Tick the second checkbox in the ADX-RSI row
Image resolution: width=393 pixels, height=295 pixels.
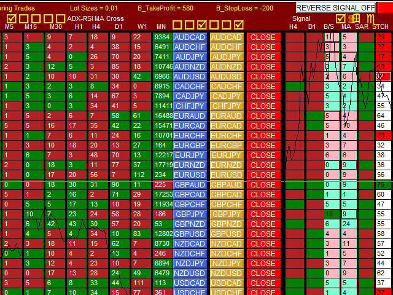[23, 18]
